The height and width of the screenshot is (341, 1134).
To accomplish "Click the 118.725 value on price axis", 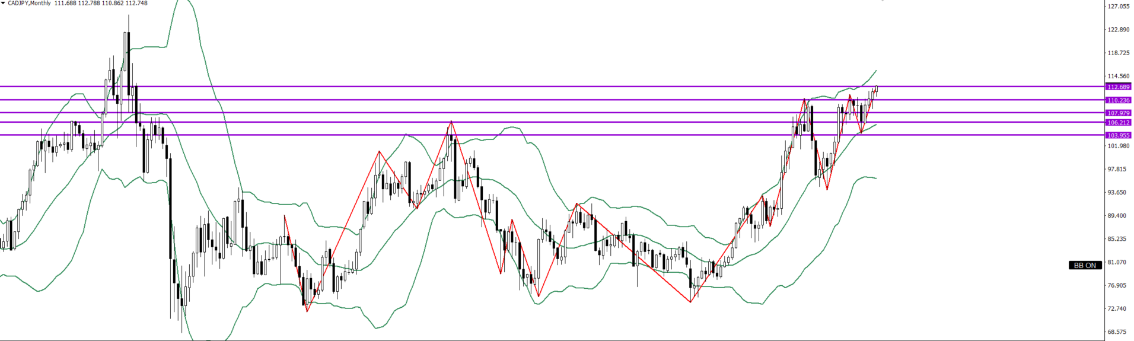I will point(1119,53).
